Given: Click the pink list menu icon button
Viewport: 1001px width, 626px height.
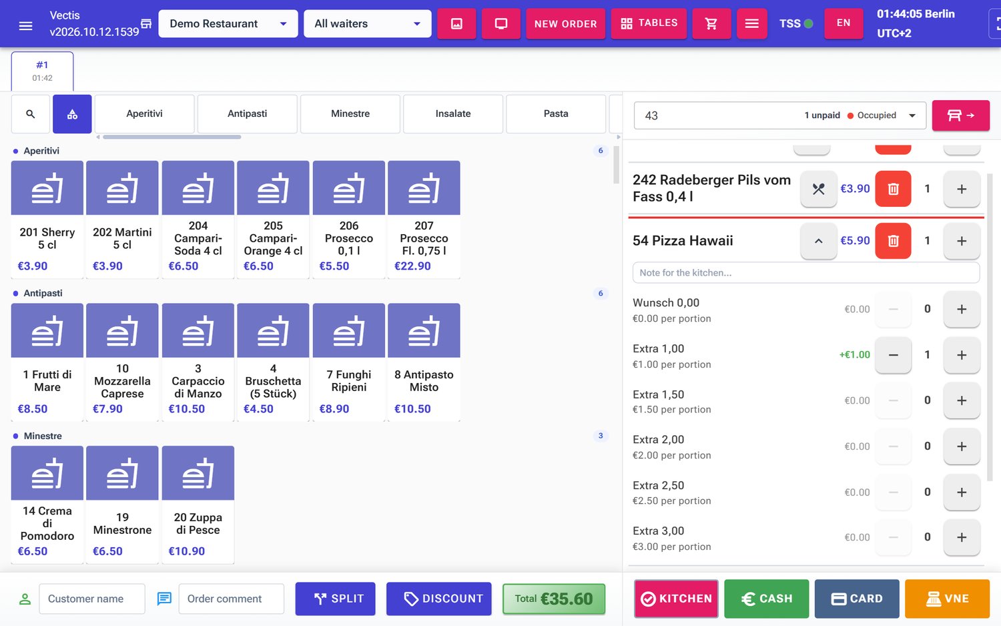Looking at the screenshot, I should (x=751, y=23).
